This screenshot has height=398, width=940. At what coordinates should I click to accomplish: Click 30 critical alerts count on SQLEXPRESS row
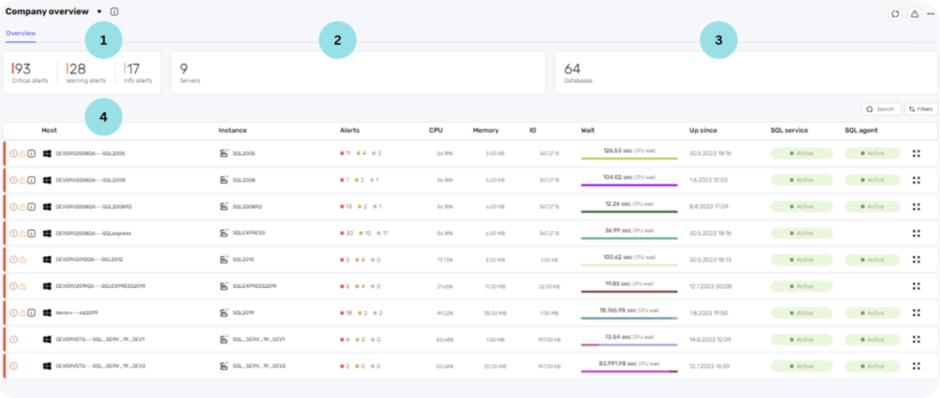[346, 233]
